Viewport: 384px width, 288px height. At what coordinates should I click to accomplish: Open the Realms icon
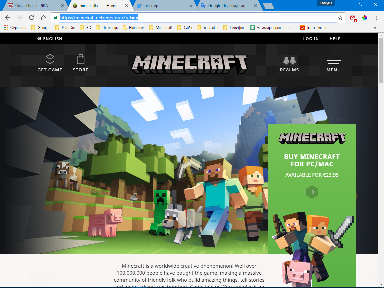[289, 60]
